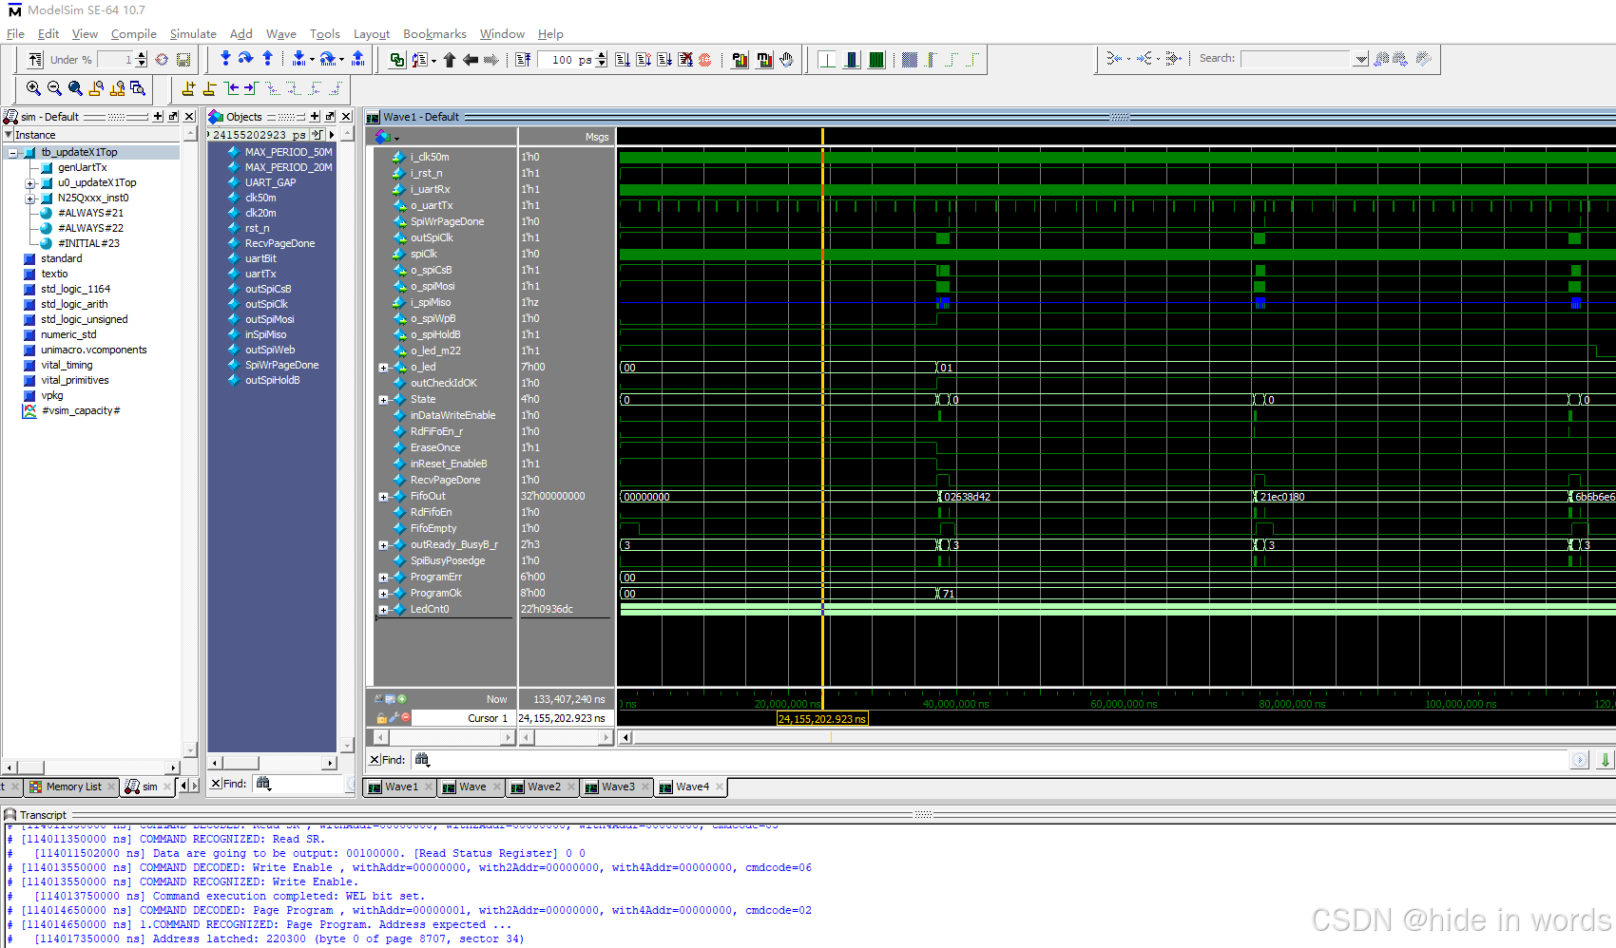Image resolution: width=1616 pixels, height=948 pixels.
Task: Open the Search box dropdown arrow
Action: coord(1362,59)
